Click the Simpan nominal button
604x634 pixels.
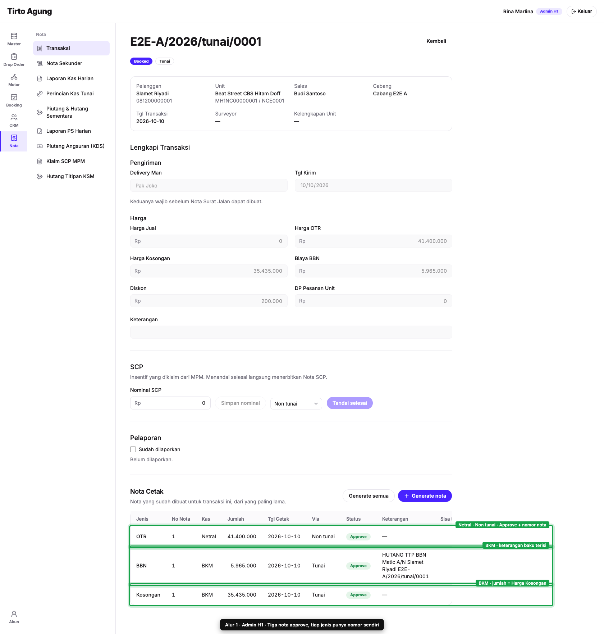point(240,403)
